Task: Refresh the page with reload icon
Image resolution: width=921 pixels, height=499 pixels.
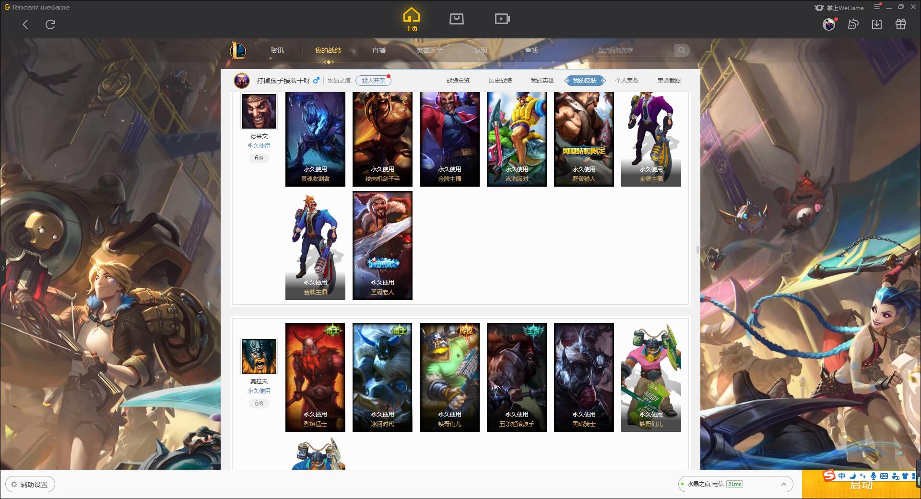Action: pos(50,24)
